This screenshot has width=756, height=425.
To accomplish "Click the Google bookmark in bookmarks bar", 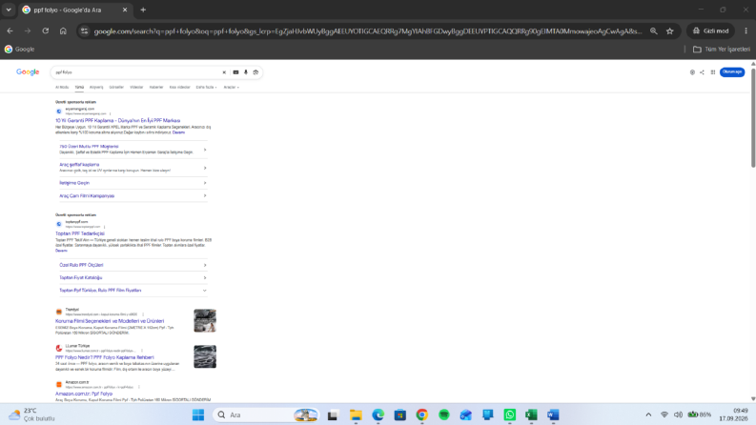I will coord(19,50).
